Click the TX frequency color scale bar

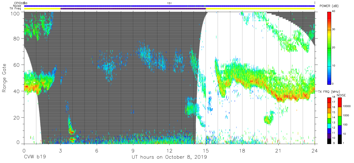[x=329, y=120]
